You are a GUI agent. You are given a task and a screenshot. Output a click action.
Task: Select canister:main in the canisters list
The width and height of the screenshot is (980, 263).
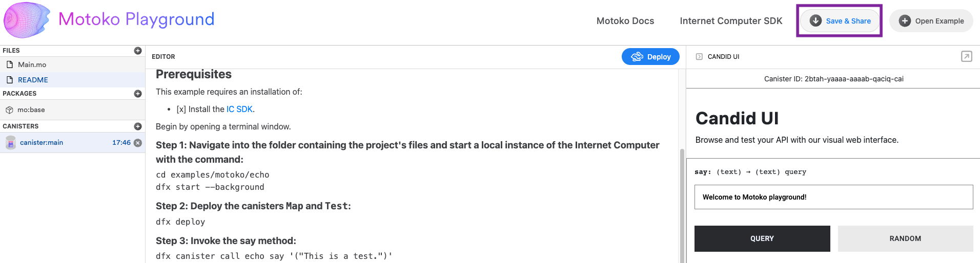click(72, 143)
